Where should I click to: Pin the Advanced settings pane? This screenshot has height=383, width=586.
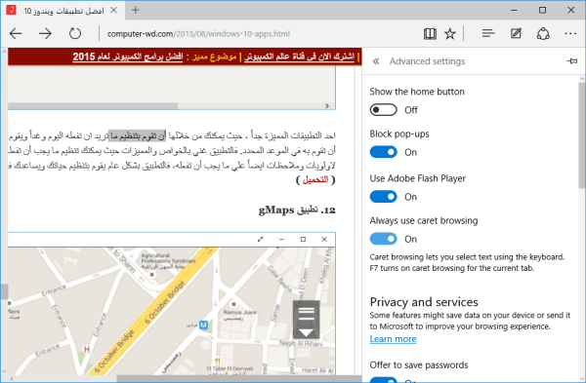coord(571,60)
